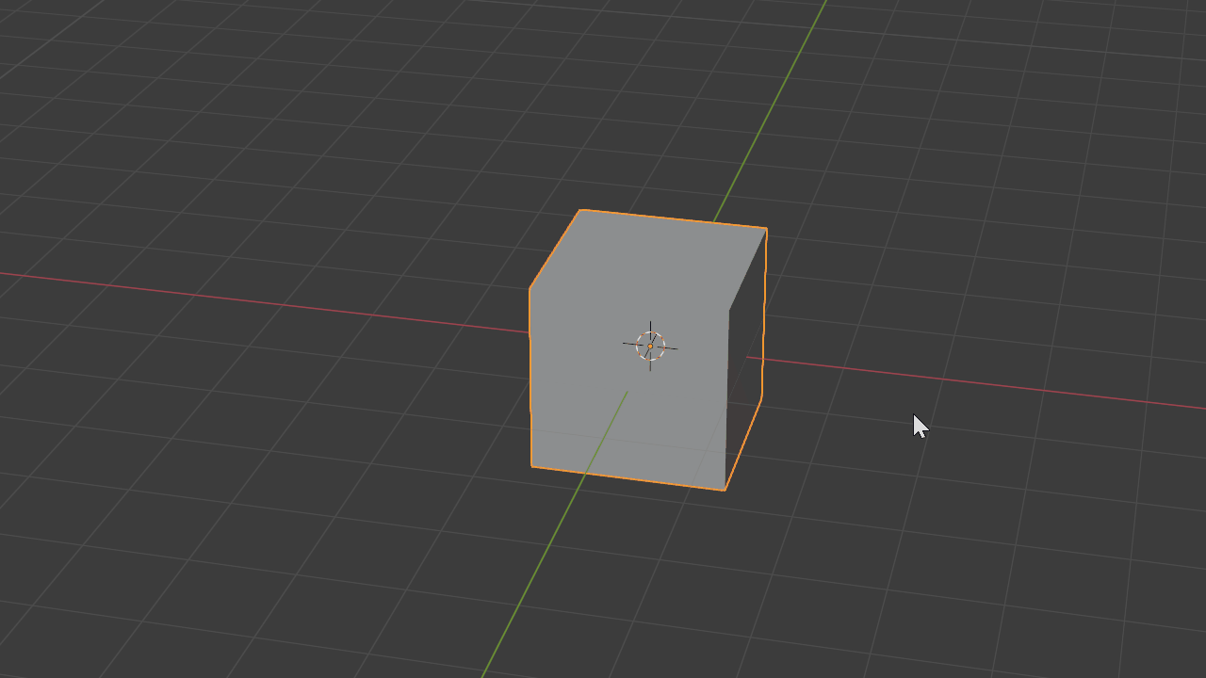Click the 3D cursor crosshair on the cube

(x=650, y=346)
